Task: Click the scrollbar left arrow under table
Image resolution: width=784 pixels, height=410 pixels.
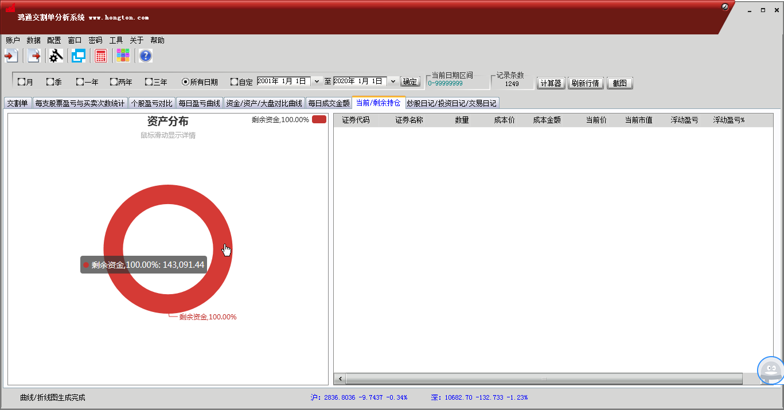Action: tap(340, 378)
